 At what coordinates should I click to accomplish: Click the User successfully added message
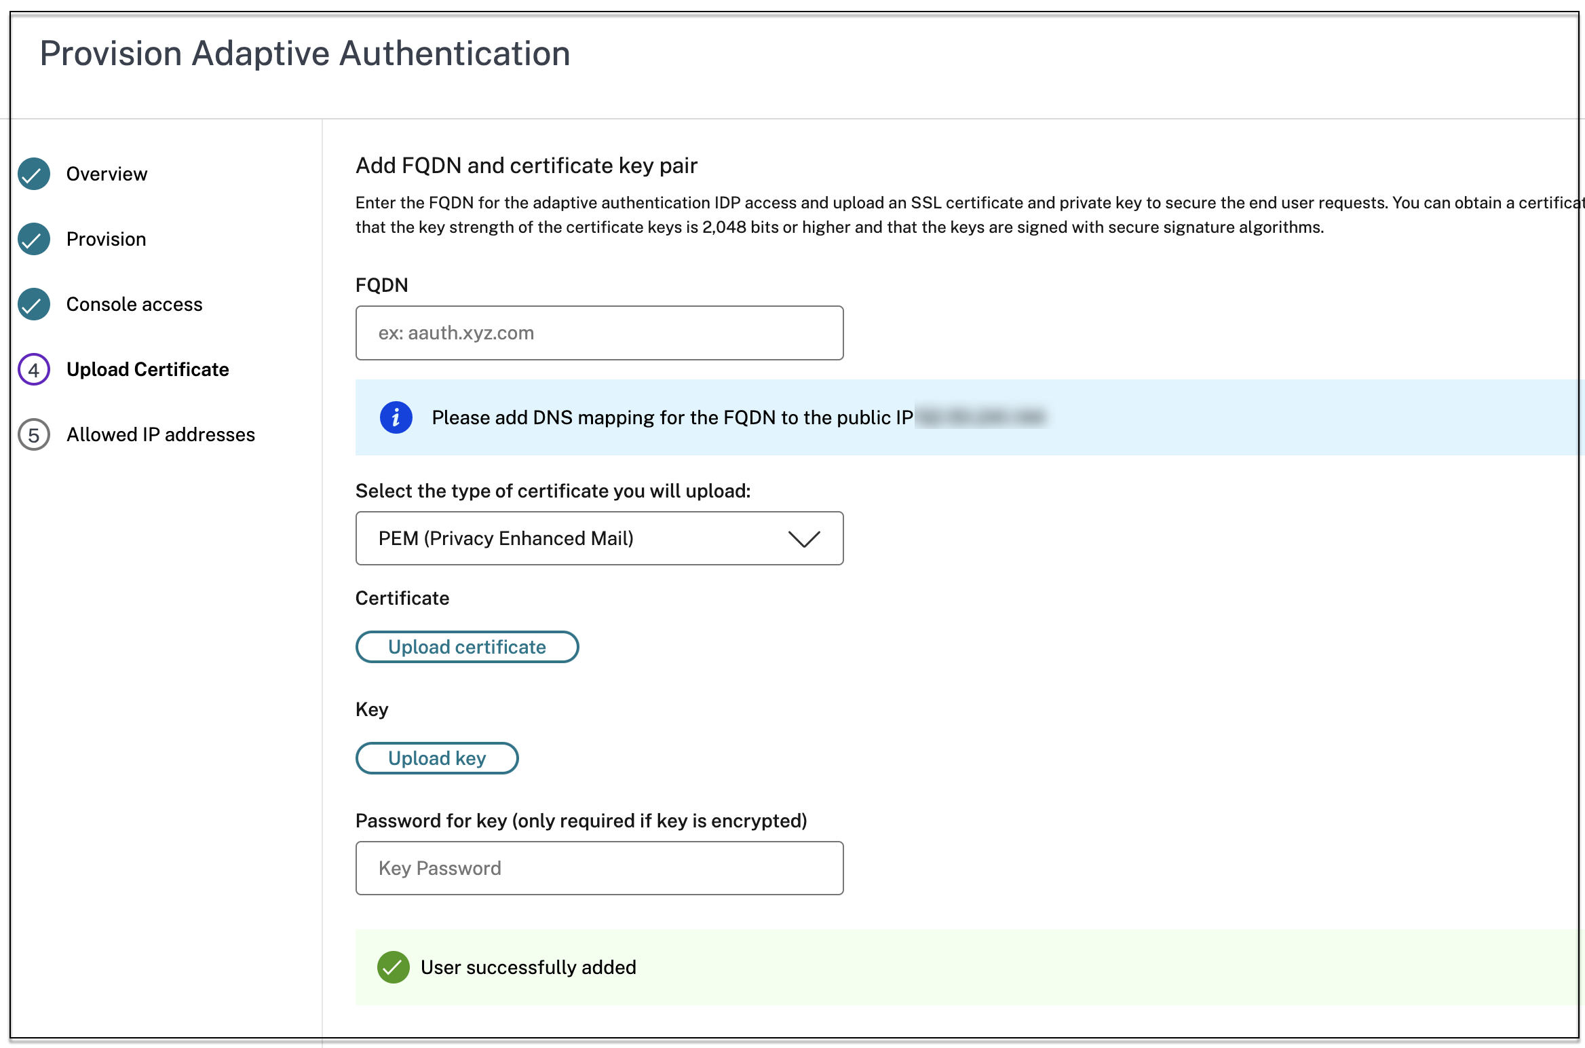pyautogui.click(x=529, y=967)
